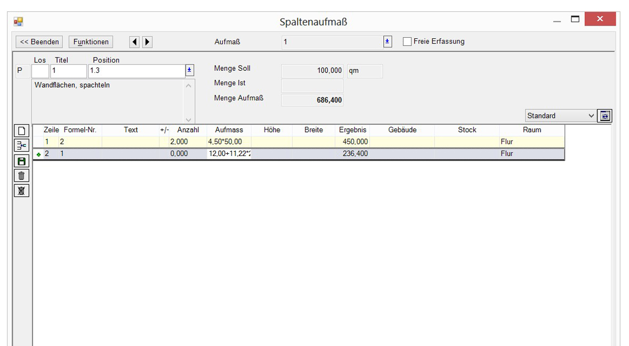Click the Titel input field
The height and width of the screenshot is (346, 629).
point(68,70)
